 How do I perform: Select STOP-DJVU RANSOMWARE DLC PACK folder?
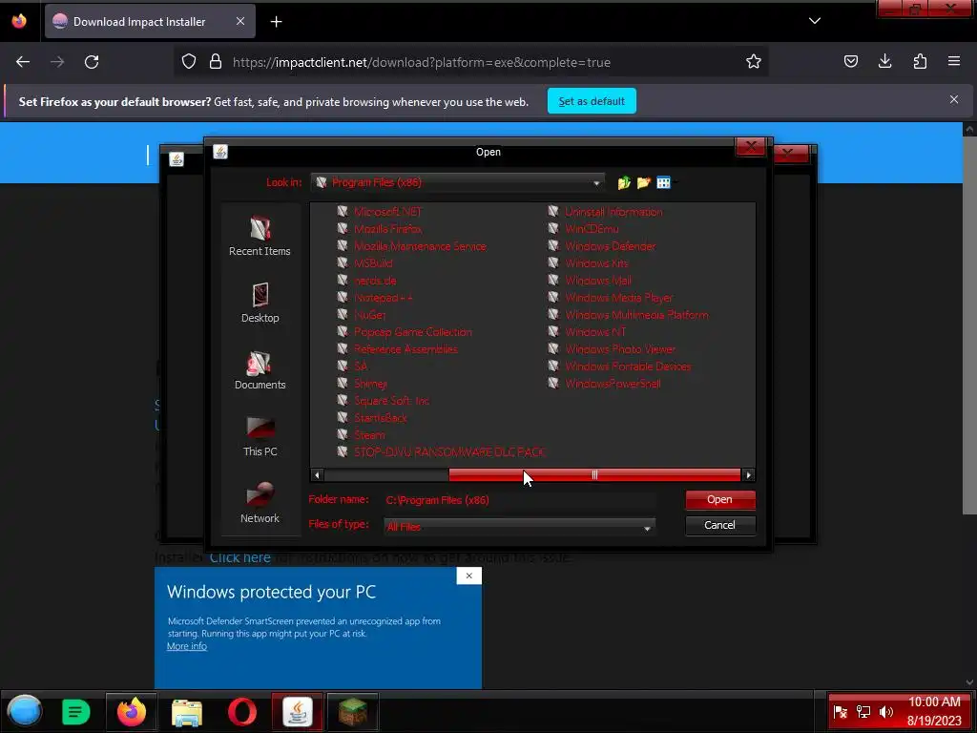click(x=449, y=451)
